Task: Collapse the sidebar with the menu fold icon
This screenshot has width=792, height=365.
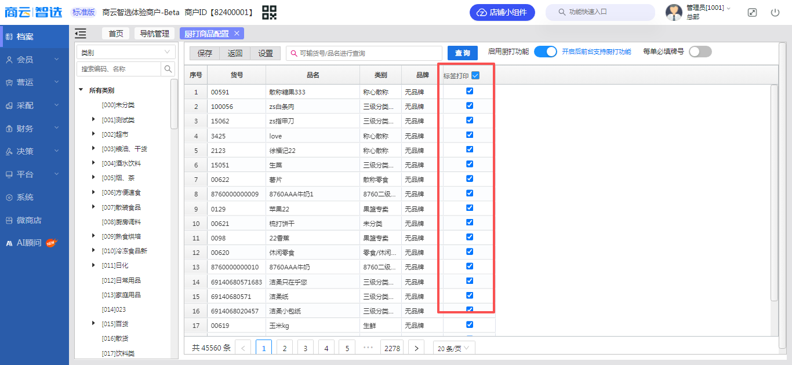Action: [81, 34]
